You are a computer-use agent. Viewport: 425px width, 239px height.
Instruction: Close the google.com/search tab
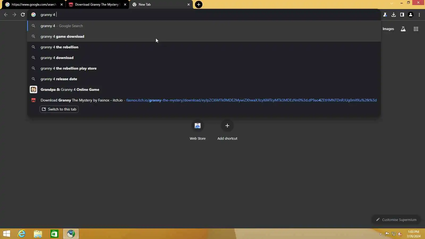point(62,5)
